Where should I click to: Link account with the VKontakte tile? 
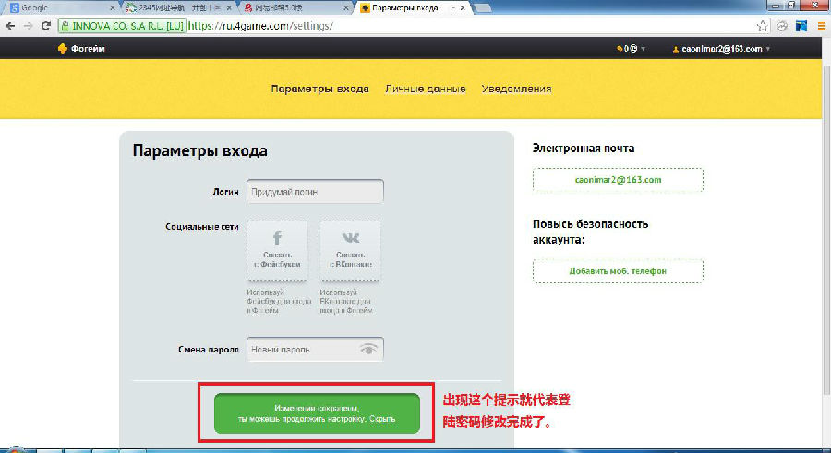coord(351,249)
